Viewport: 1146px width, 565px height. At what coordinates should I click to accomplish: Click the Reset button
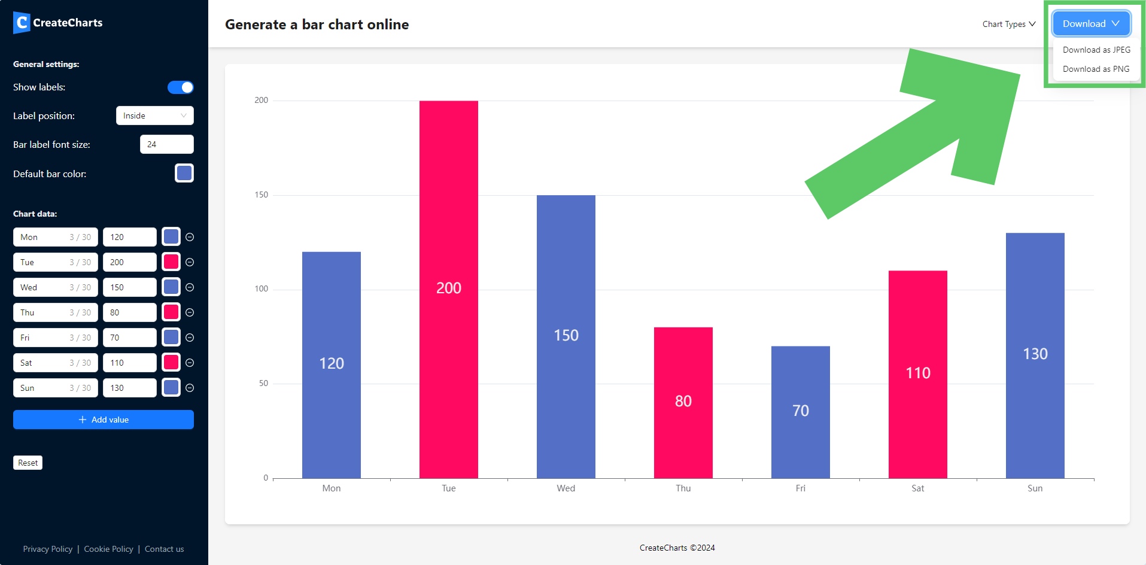point(28,462)
